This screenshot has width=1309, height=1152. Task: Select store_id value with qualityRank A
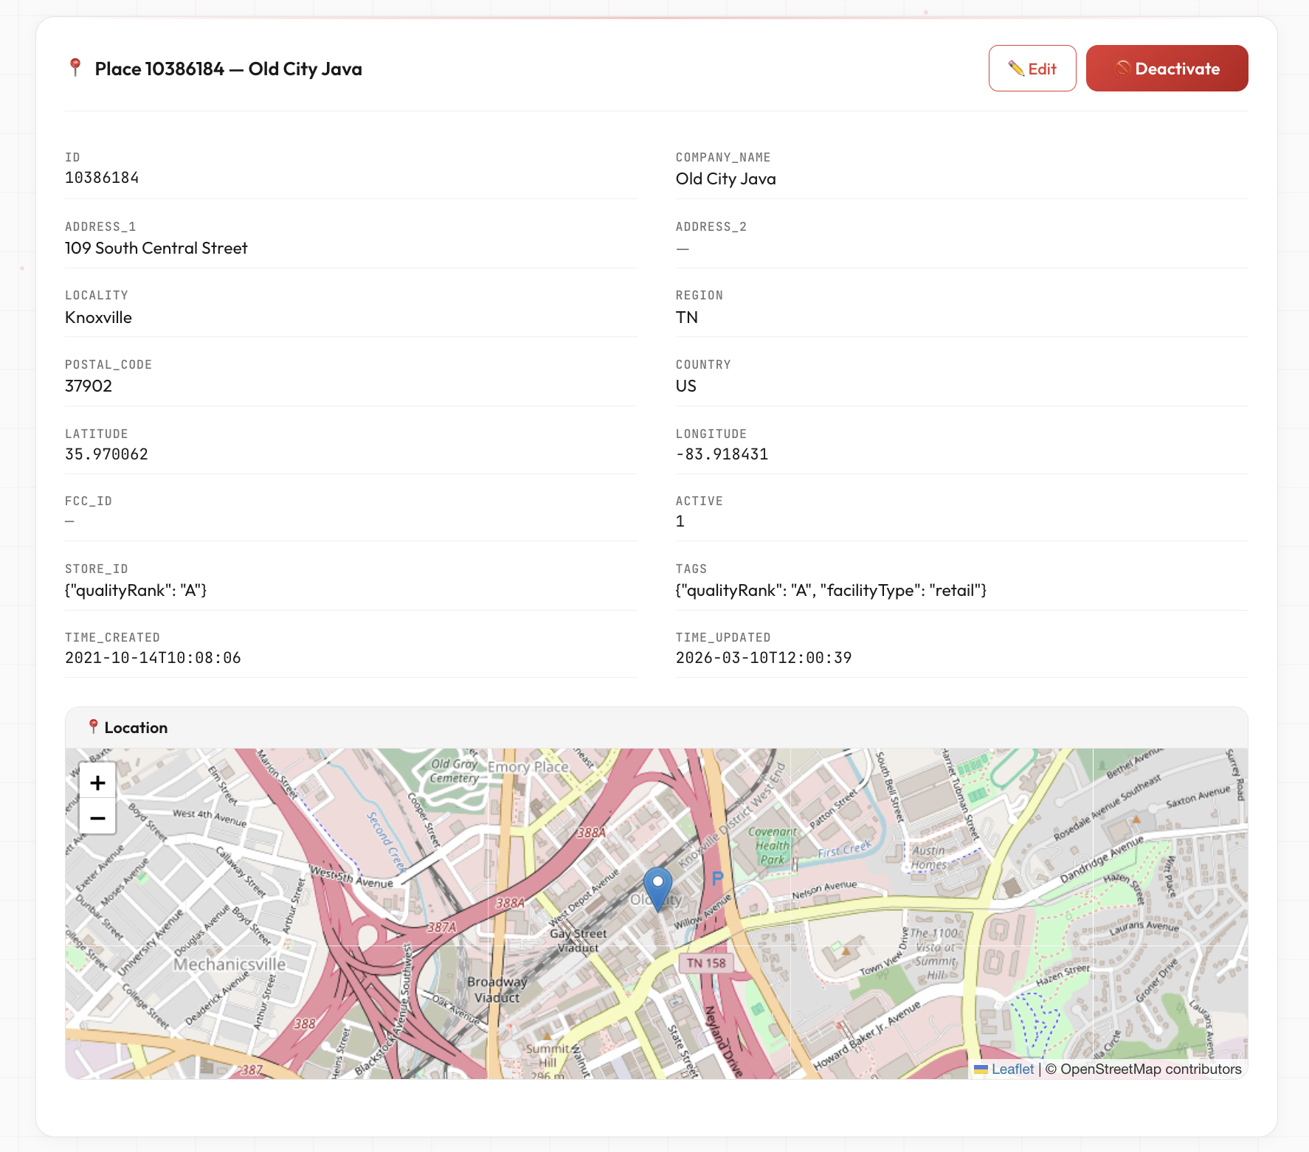tap(136, 591)
